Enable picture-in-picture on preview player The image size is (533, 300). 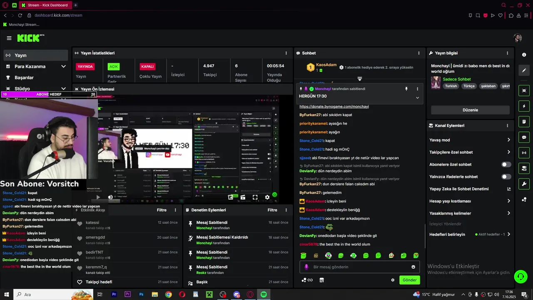point(230,197)
